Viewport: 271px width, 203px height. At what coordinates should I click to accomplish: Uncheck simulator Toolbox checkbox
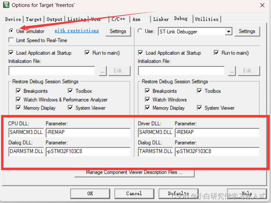pyautogui.click(x=70, y=91)
